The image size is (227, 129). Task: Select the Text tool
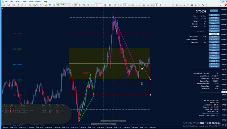point(184,5)
